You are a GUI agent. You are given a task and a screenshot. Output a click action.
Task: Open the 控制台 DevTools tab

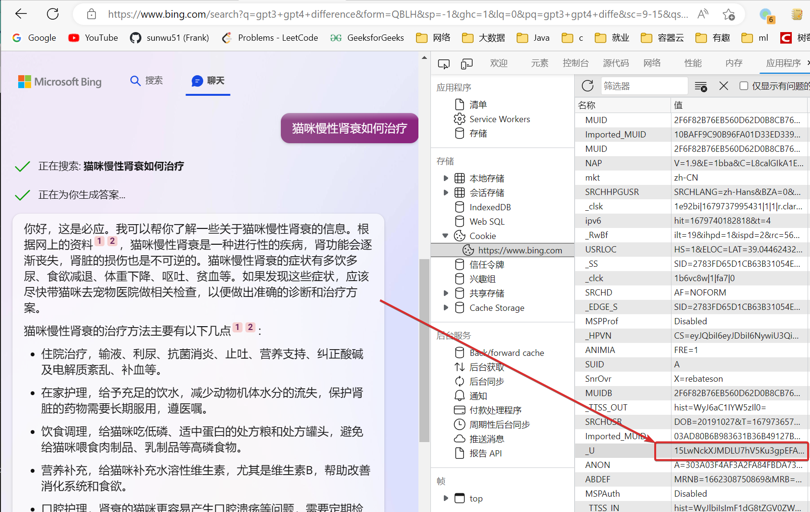click(576, 63)
